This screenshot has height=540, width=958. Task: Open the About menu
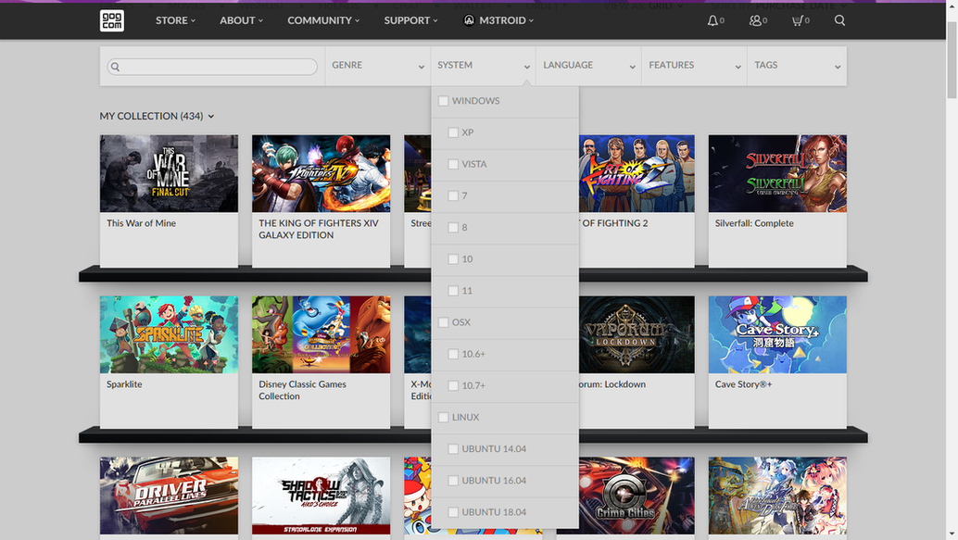pos(241,20)
